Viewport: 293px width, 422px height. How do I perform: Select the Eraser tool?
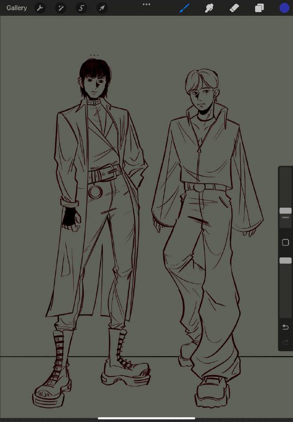pos(234,8)
